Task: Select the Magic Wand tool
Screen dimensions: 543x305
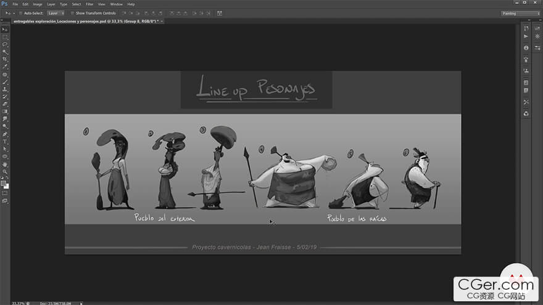Action: click(x=5, y=52)
